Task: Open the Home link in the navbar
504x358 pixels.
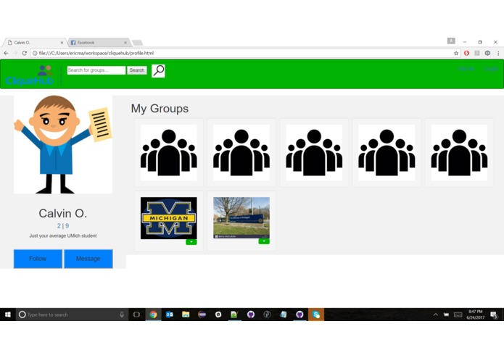Action: point(466,69)
